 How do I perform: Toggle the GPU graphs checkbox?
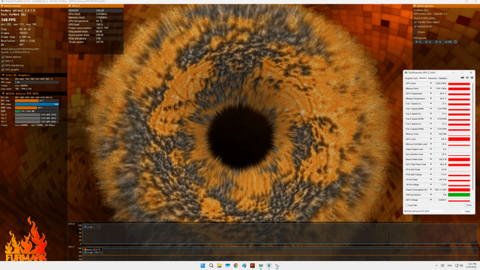[x=3, y=70]
